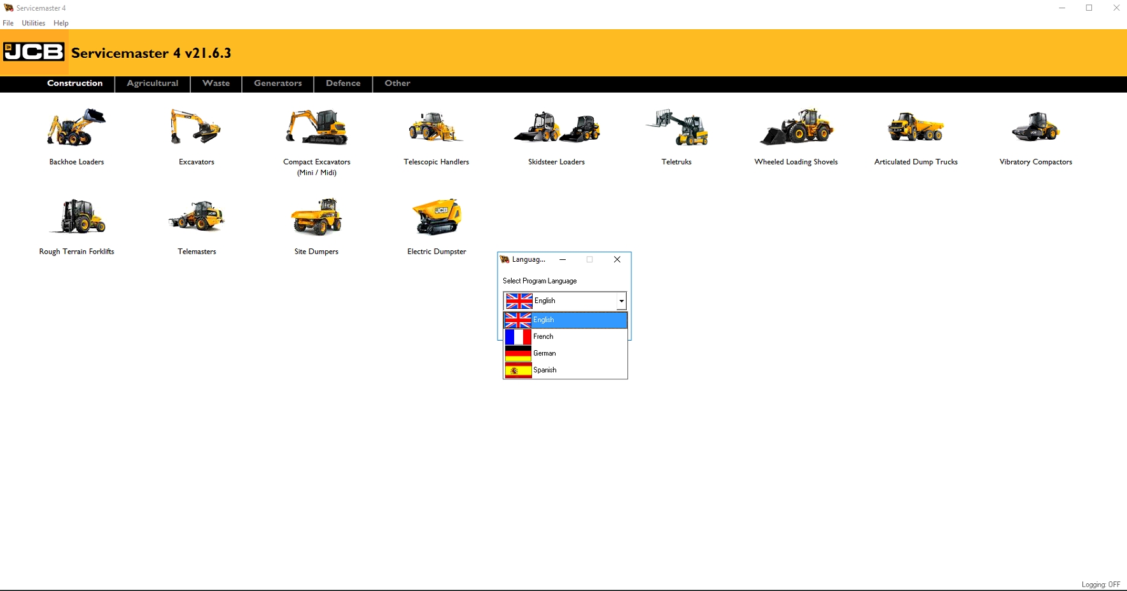
Task: Choose German as program language
Action: [x=565, y=353]
